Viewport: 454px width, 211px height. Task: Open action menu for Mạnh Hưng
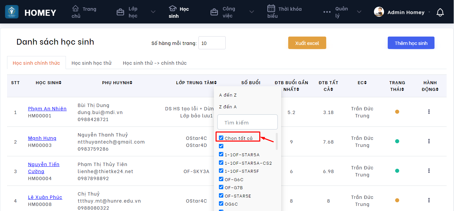(429, 141)
